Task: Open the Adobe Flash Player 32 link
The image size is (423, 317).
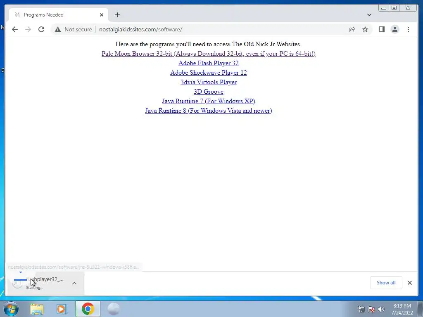Action: point(209,63)
